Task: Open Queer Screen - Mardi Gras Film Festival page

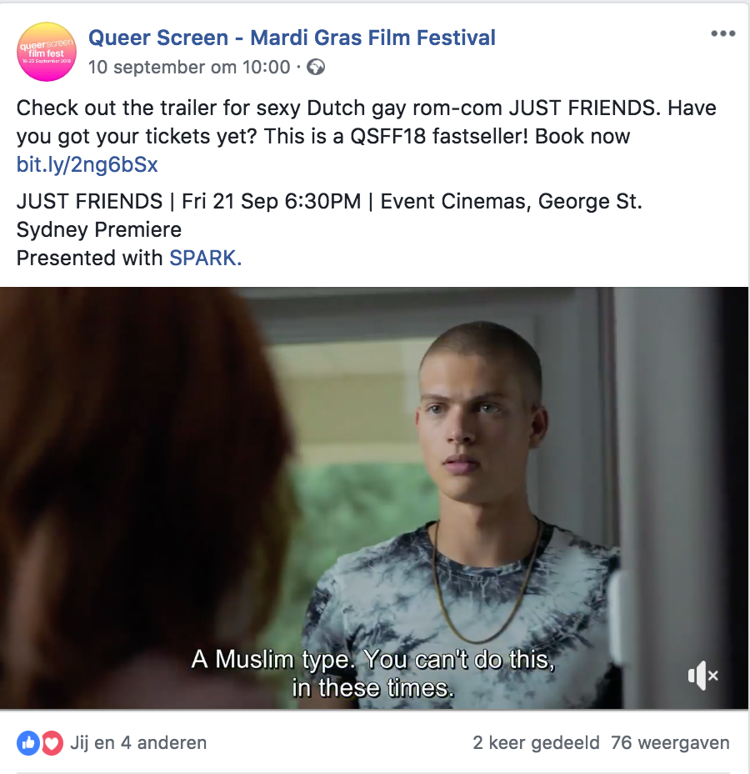Action: pos(292,38)
